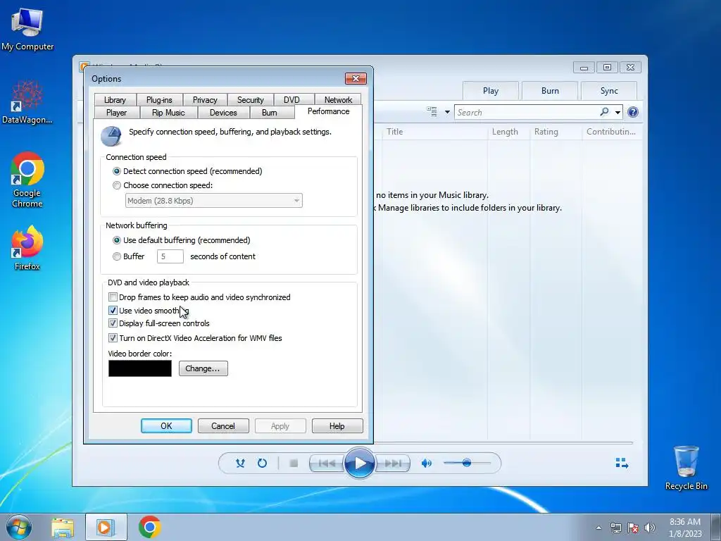Open the system volume tray icon
721x541 pixels.
pos(649,528)
